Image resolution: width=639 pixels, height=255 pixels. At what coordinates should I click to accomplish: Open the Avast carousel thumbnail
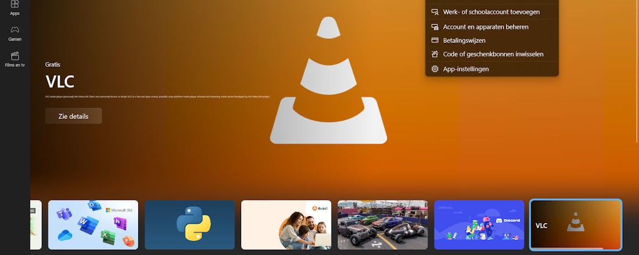[x=286, y=225]
